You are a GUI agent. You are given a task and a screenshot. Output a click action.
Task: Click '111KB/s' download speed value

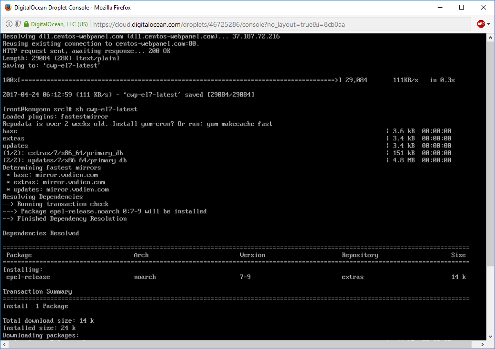[x=406, y=80]
